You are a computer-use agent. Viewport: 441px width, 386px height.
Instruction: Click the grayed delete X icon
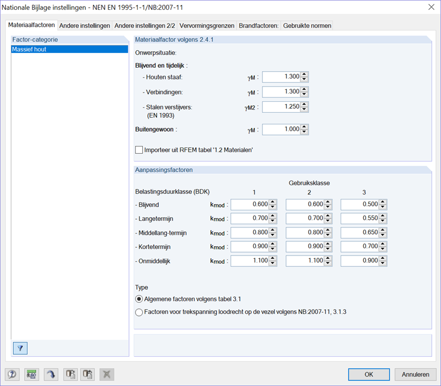pyautogui.click(x=106, y=374)
